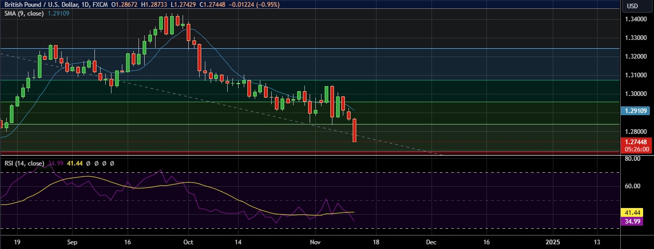
Task: Click the Oct label on time axis
Action: (x=188, y=242)
